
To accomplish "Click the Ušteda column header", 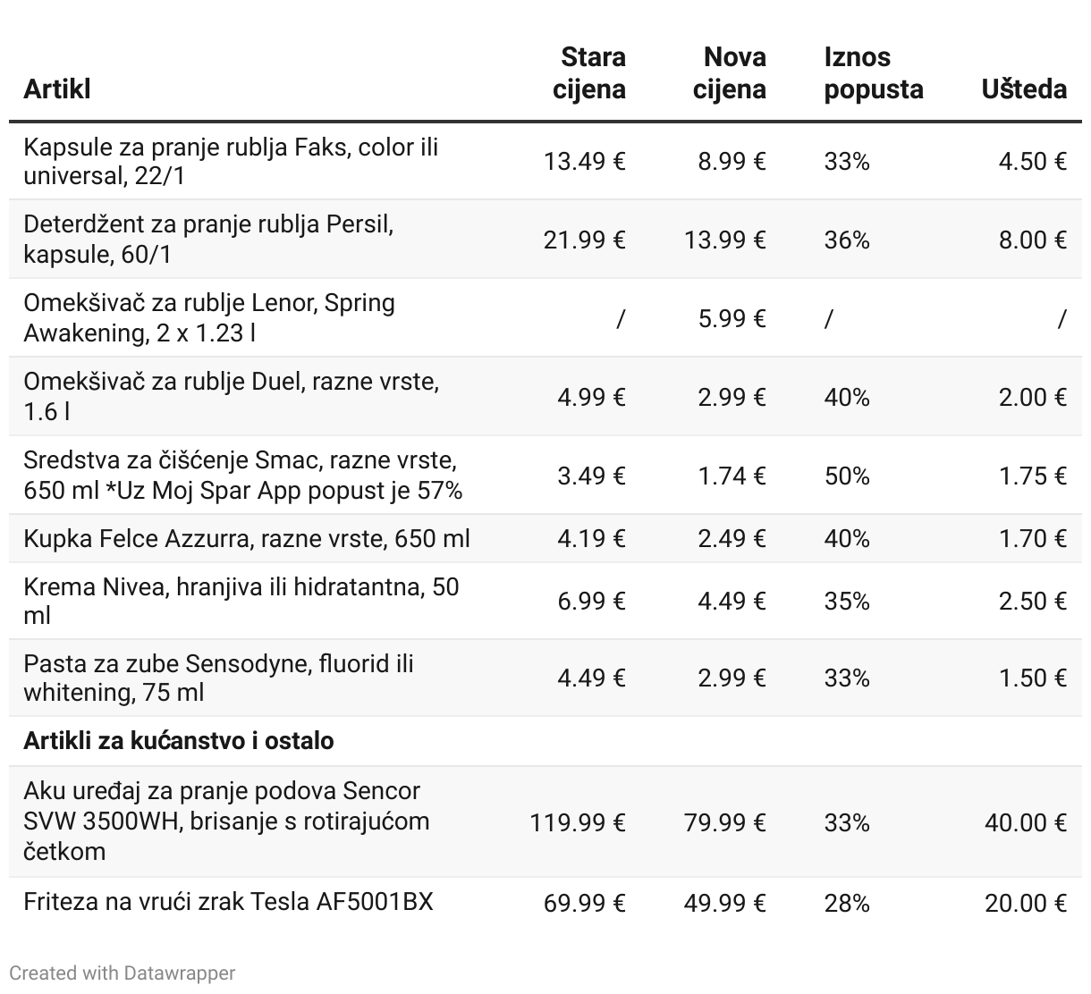I will [x=1024, y=89].
